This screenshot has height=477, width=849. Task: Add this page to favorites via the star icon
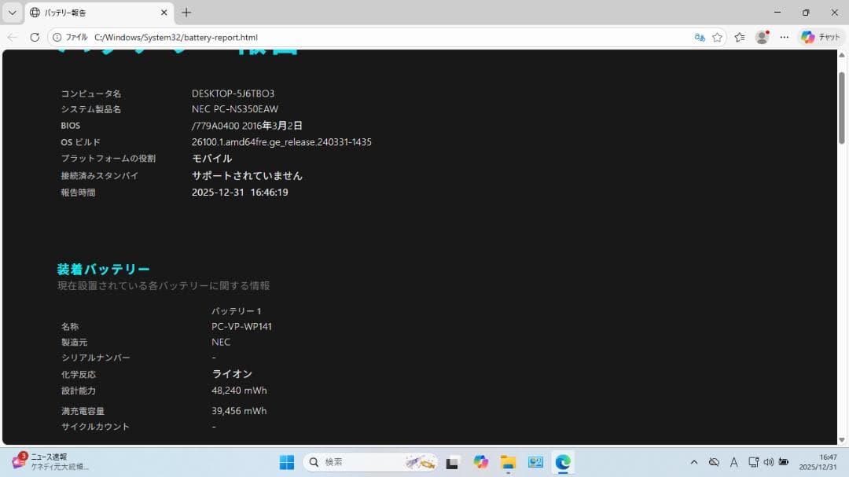(x=719, y=37)
